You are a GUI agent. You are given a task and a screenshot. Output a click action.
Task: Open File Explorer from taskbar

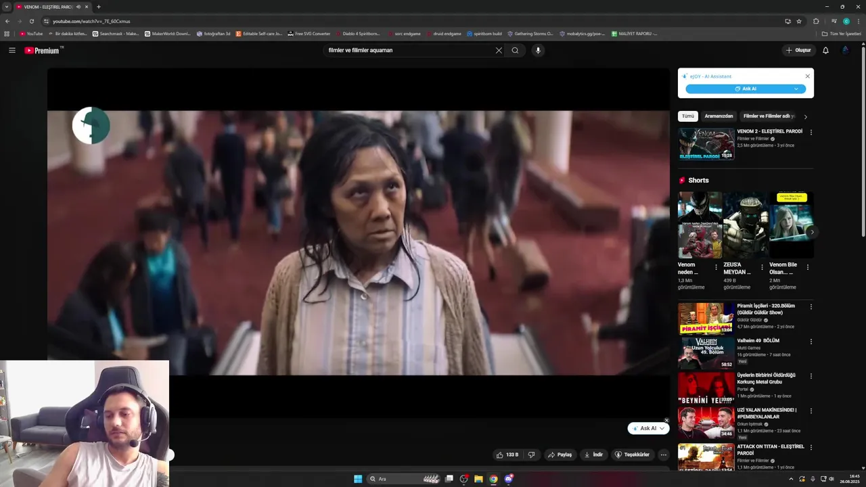click(478, 479)
